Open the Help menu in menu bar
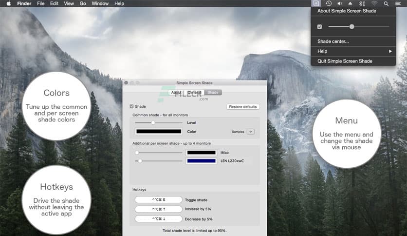The width and height of the screenshot is (407, 236). (x=119, y=3)
